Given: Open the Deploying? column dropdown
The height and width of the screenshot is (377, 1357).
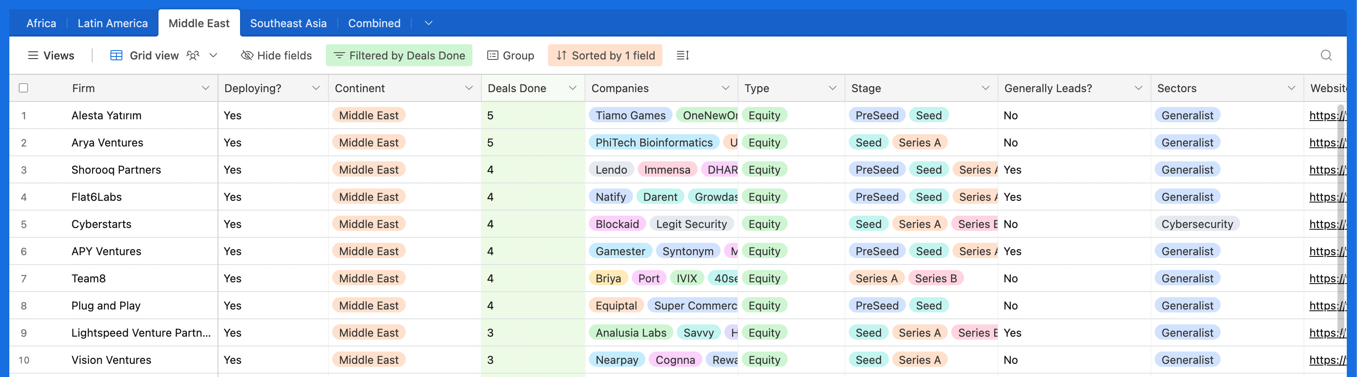Looking at the screenshot, I should tap(316, 88).
